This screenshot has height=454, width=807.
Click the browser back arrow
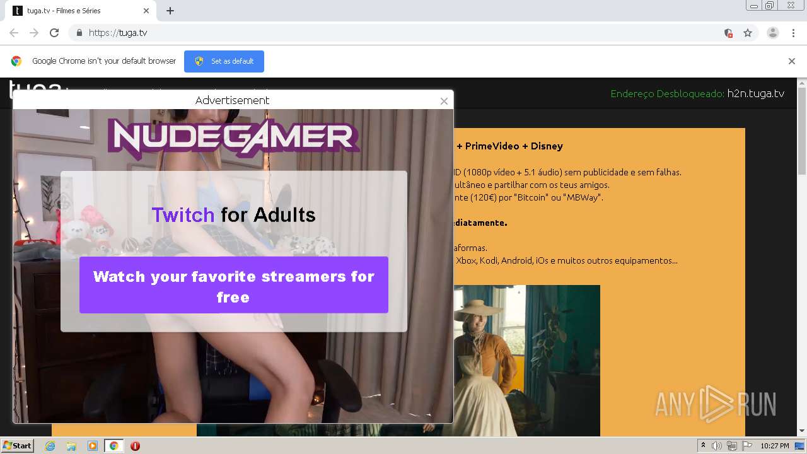14,33
